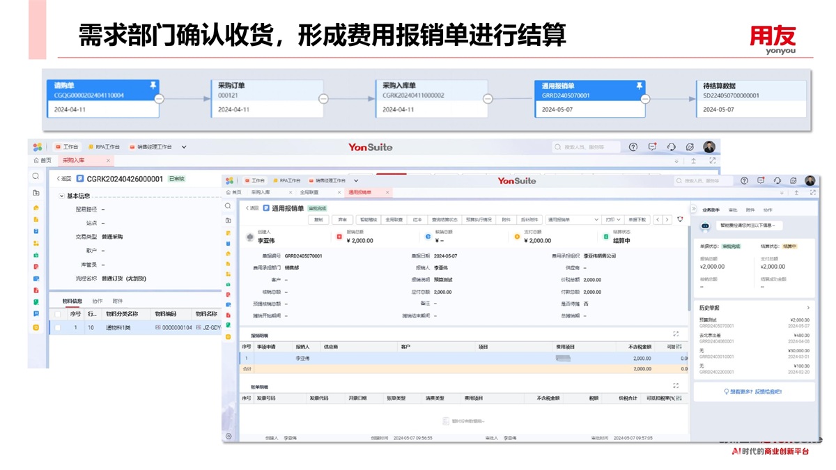836x470 pixels.
Task: Open the headset support icon in front window
Action: point(777,181)
